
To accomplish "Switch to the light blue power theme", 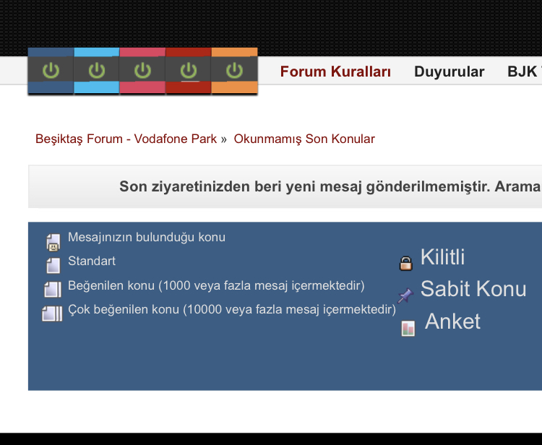I will point(96,71).
